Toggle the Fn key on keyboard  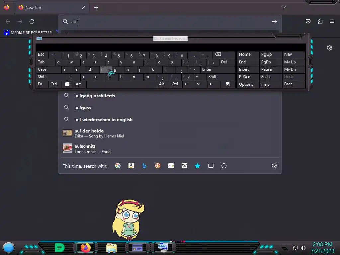42,84
